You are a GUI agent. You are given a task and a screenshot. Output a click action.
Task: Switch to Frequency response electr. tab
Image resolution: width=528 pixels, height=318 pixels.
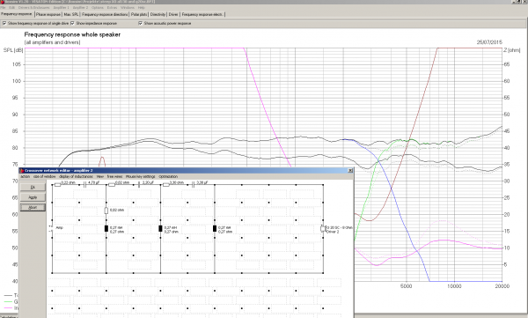(x=202, y=14)
